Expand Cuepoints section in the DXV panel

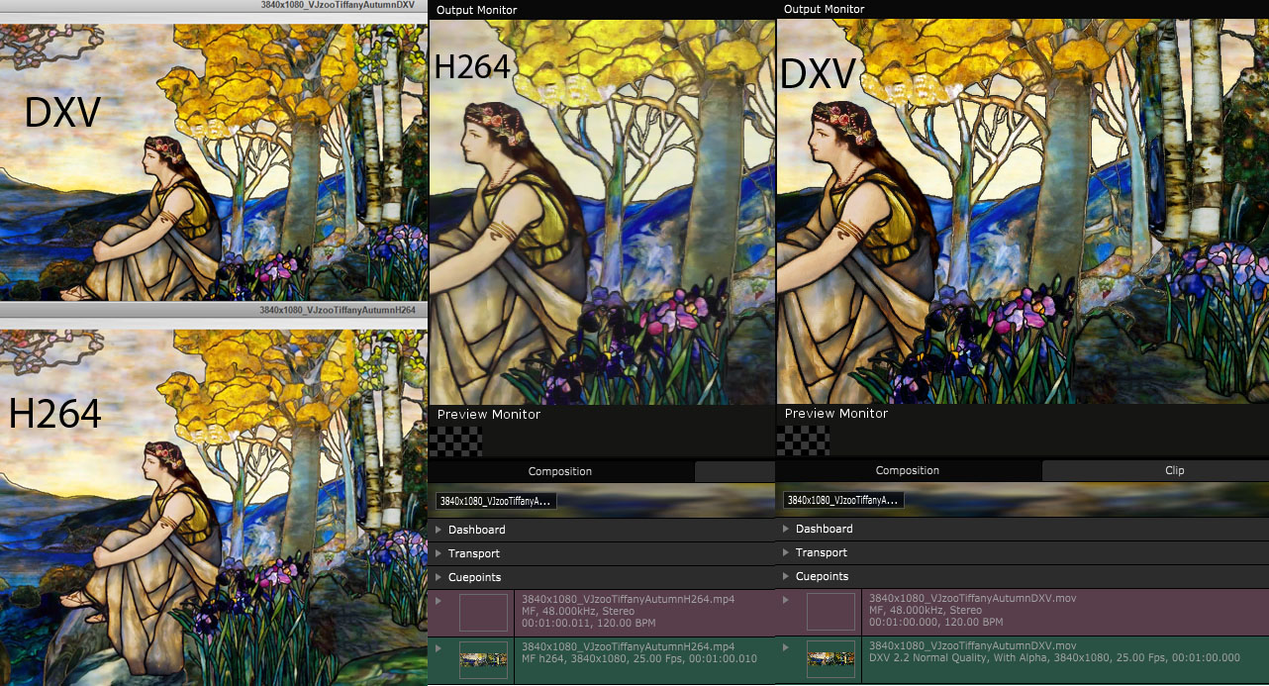[787, 576]
